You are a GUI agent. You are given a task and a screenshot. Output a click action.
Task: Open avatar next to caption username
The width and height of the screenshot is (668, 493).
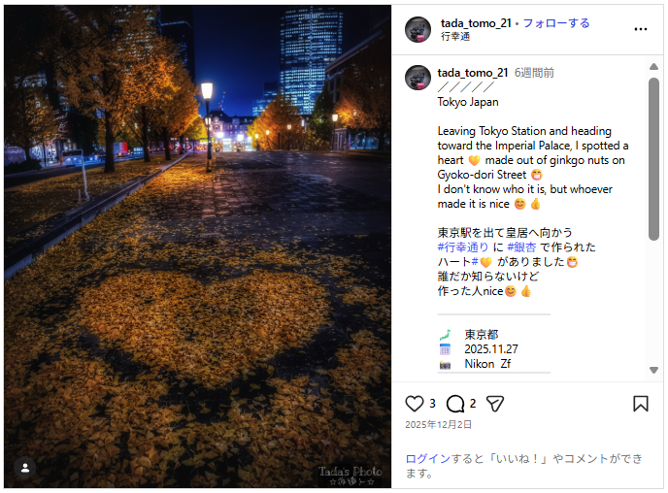tap(417, 78)
